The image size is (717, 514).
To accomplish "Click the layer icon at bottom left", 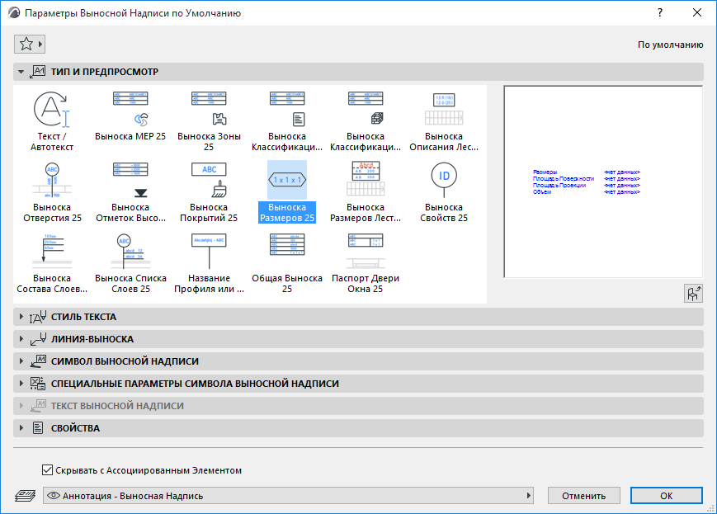I will (x=26, y=496).
